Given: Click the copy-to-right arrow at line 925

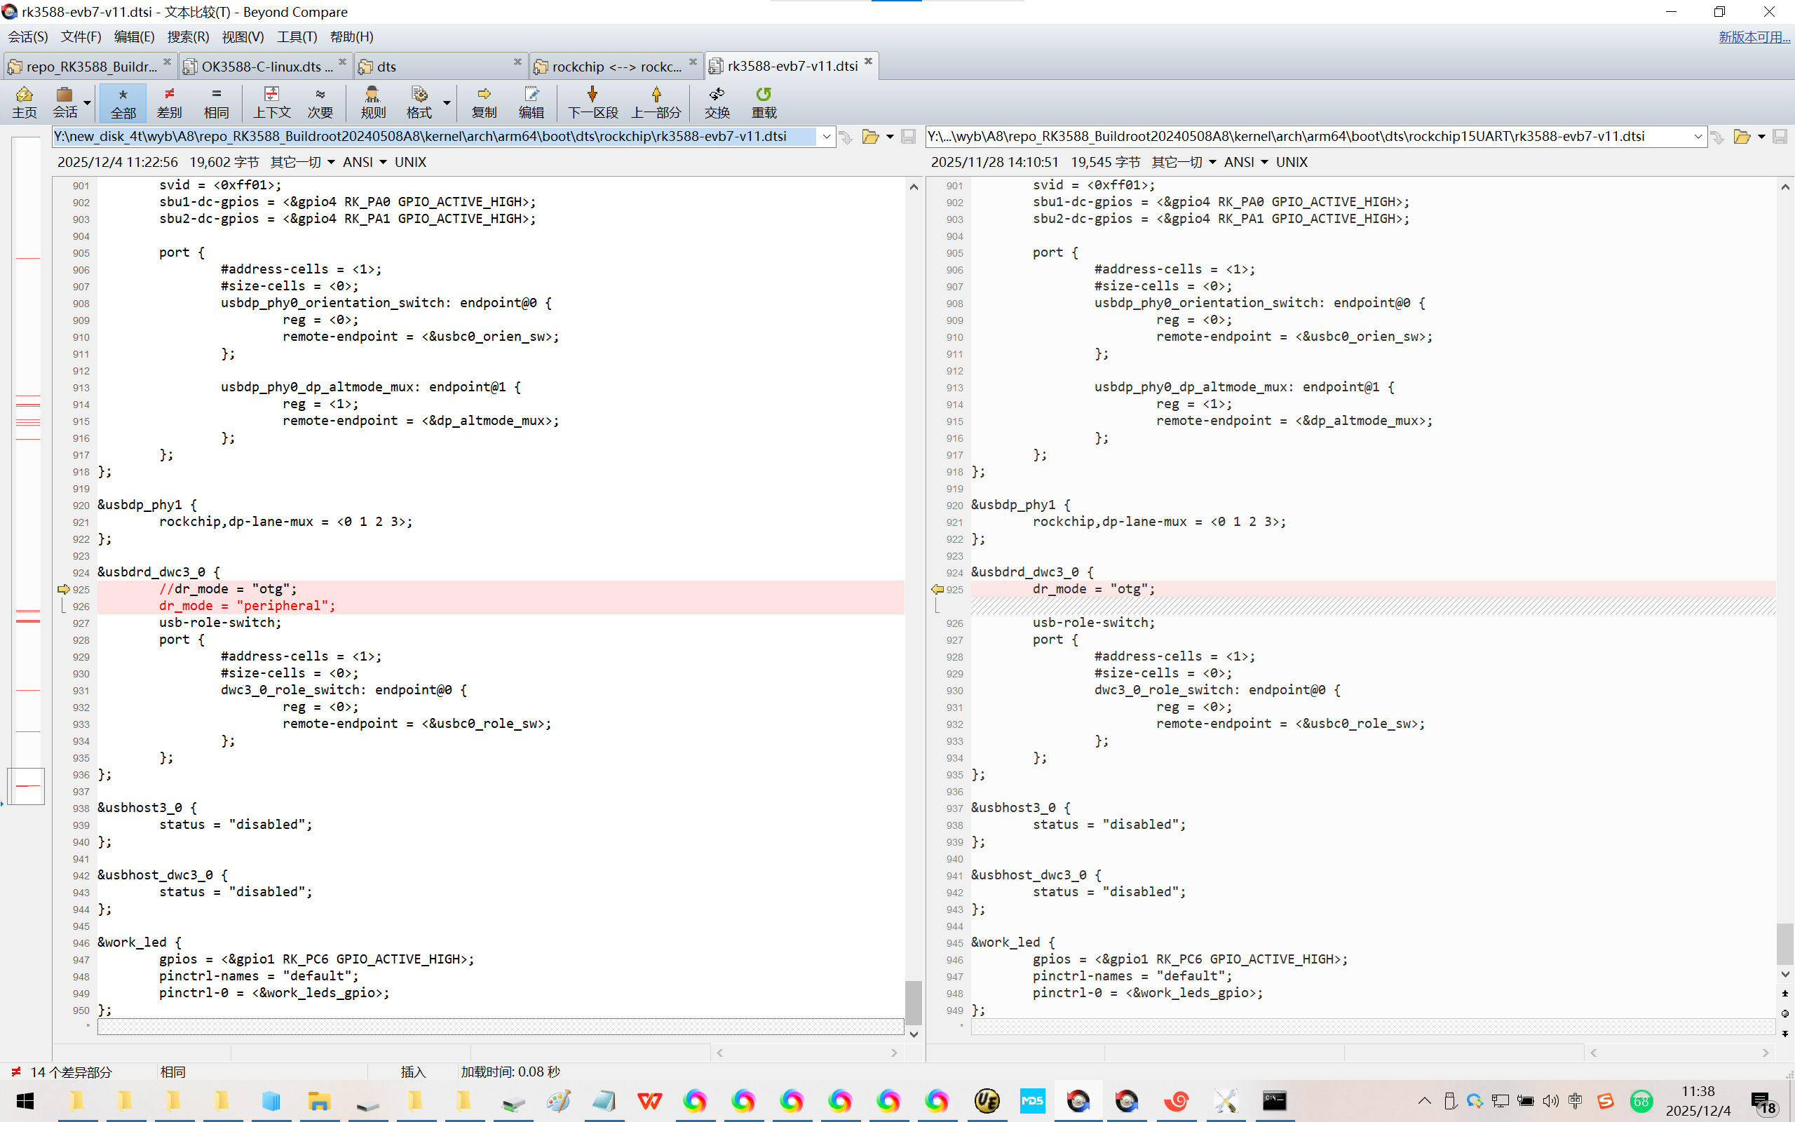Looking at the screenshot, I should point(63,589).
